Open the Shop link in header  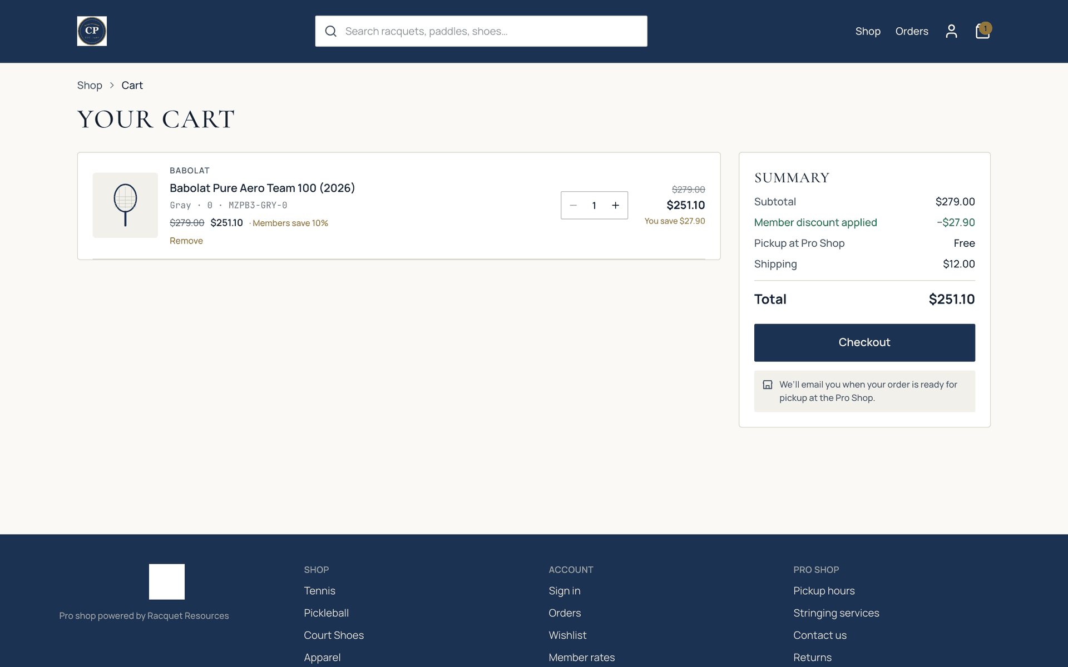[868, 31]
